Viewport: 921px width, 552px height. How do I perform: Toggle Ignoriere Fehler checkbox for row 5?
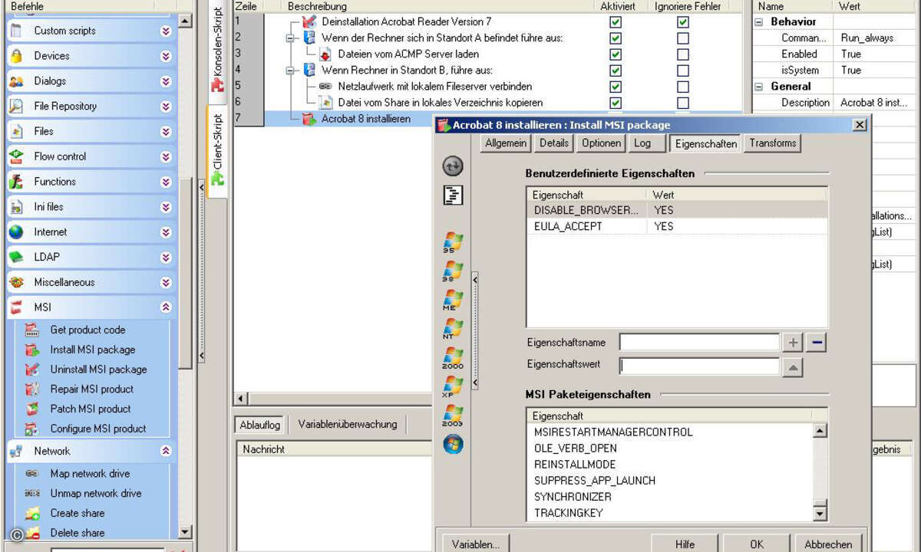coord(683,87)
